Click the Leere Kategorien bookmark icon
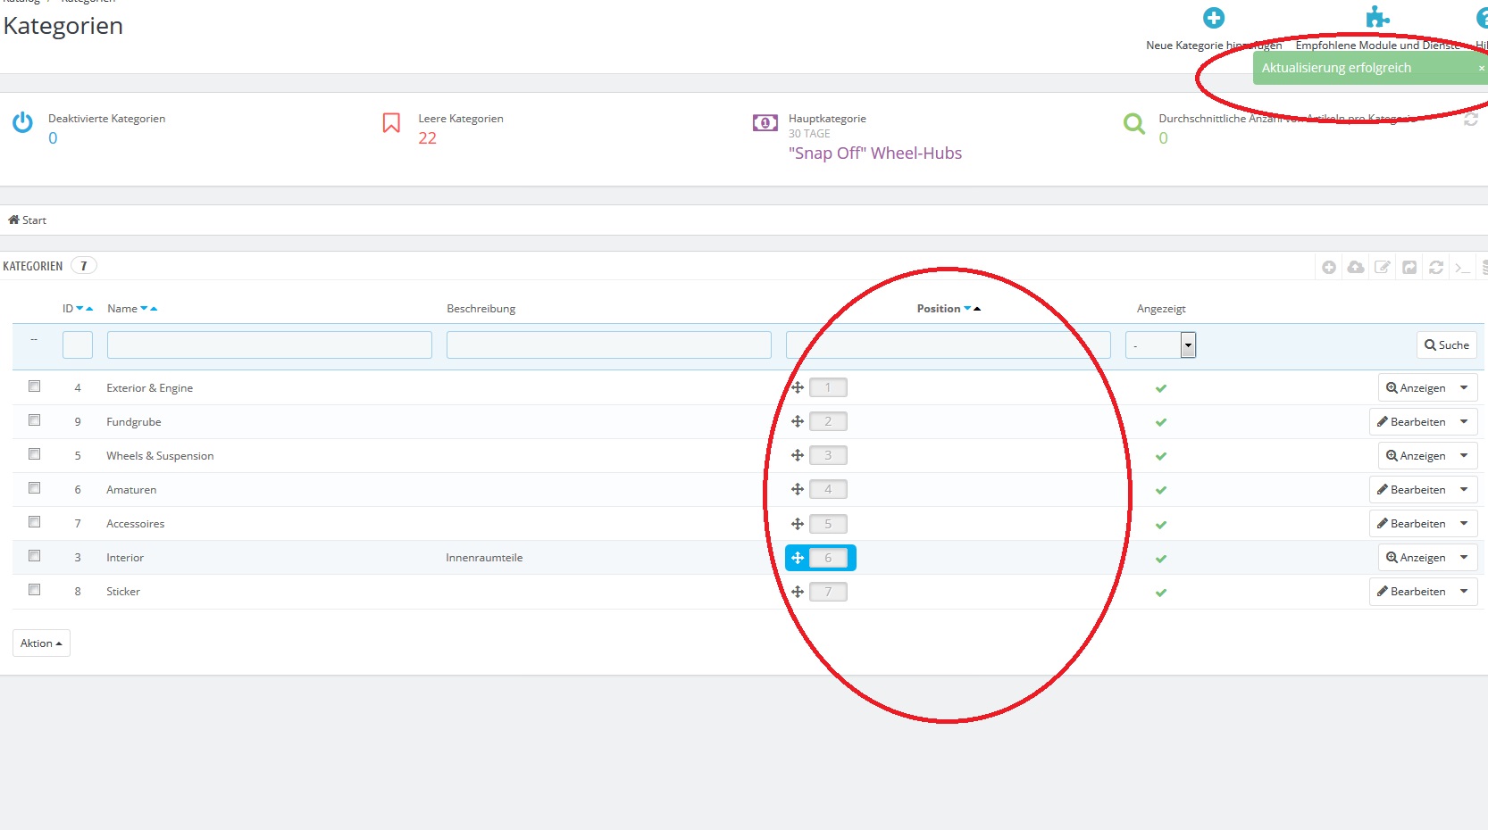 coord(391,122)
